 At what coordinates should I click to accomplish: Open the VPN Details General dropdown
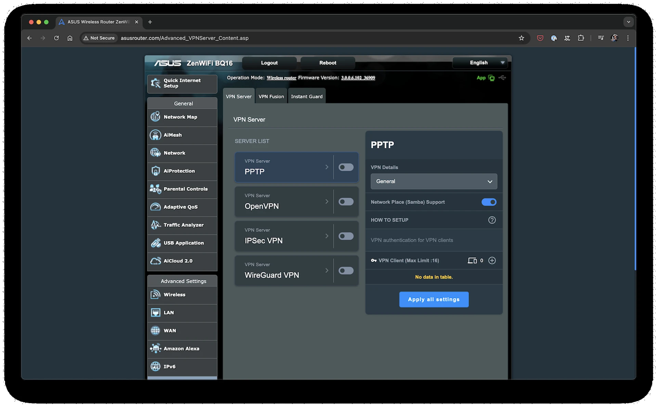434,181
